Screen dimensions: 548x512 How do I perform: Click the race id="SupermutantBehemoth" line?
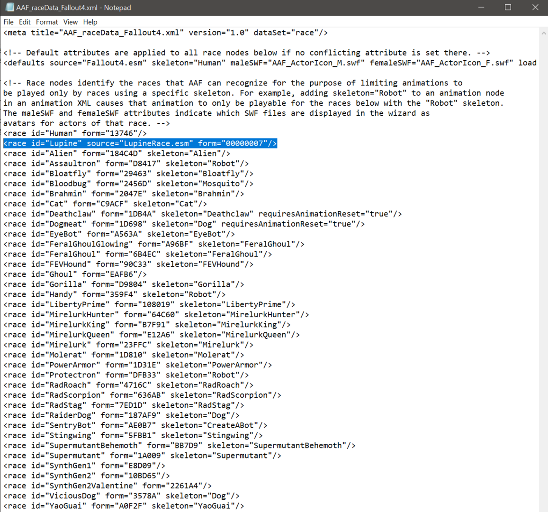180,446
